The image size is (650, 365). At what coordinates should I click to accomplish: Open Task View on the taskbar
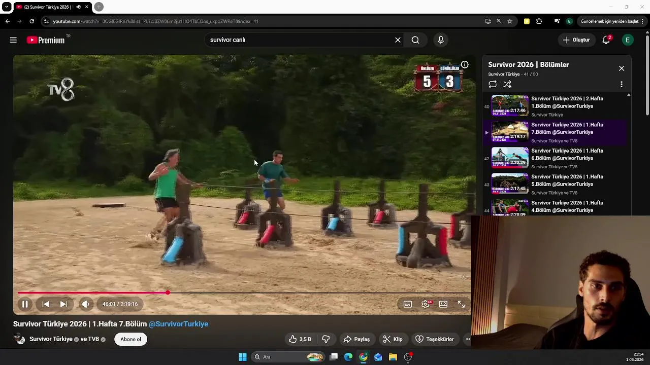pyautogui.click(x=334, y=357)
